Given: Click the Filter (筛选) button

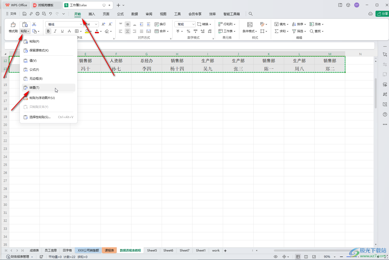Looking at the screenshot, I should 299,31.
